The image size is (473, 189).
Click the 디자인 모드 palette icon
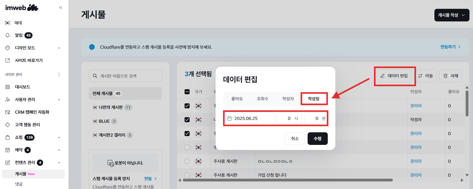click(8, 48)
